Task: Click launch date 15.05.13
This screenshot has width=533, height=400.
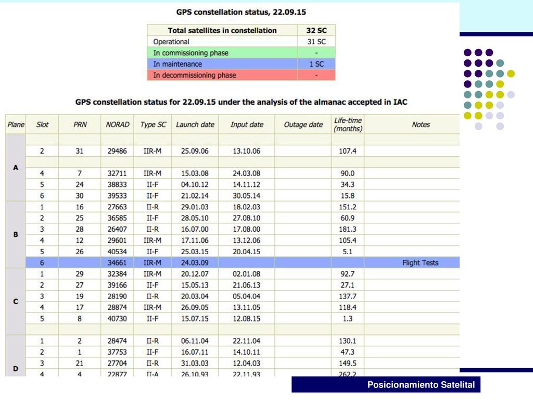Action: tap(195, 285)
